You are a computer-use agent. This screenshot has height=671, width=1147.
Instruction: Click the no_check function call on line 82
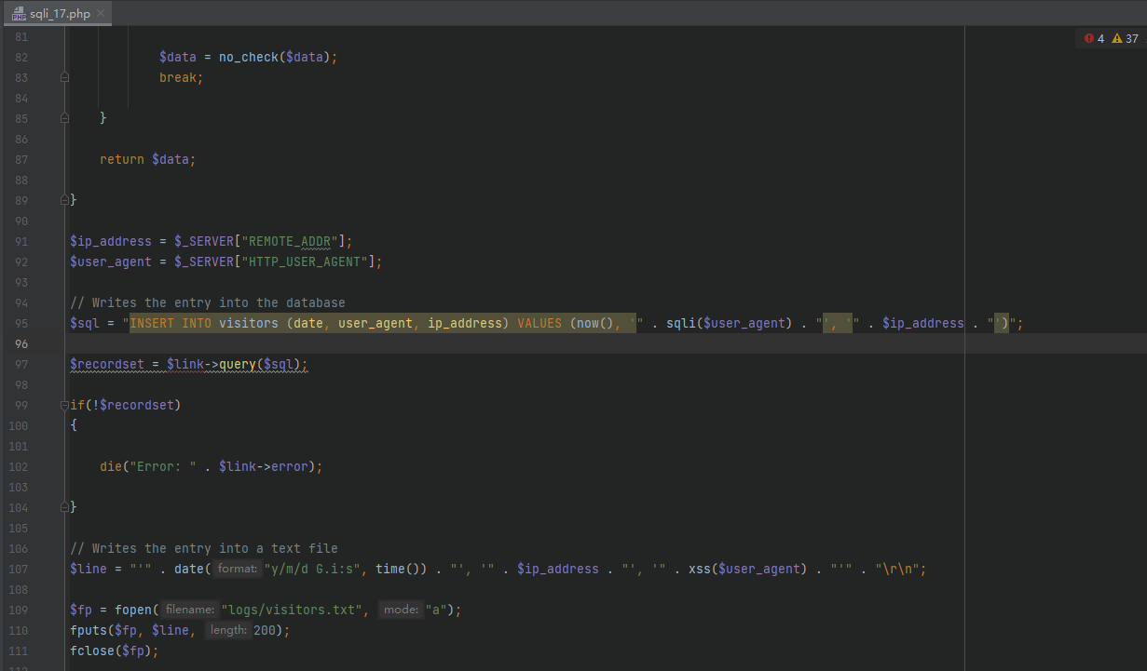coord(249,58)
